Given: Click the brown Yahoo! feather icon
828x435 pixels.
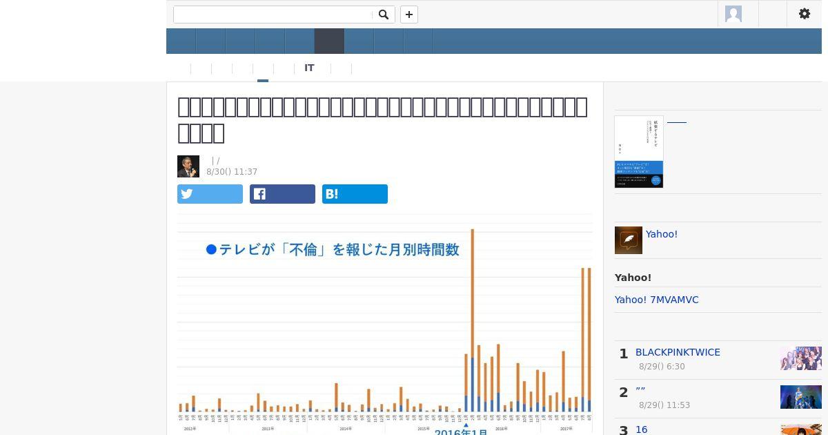Looking at the screenshot, I should (x=629, y=240).
